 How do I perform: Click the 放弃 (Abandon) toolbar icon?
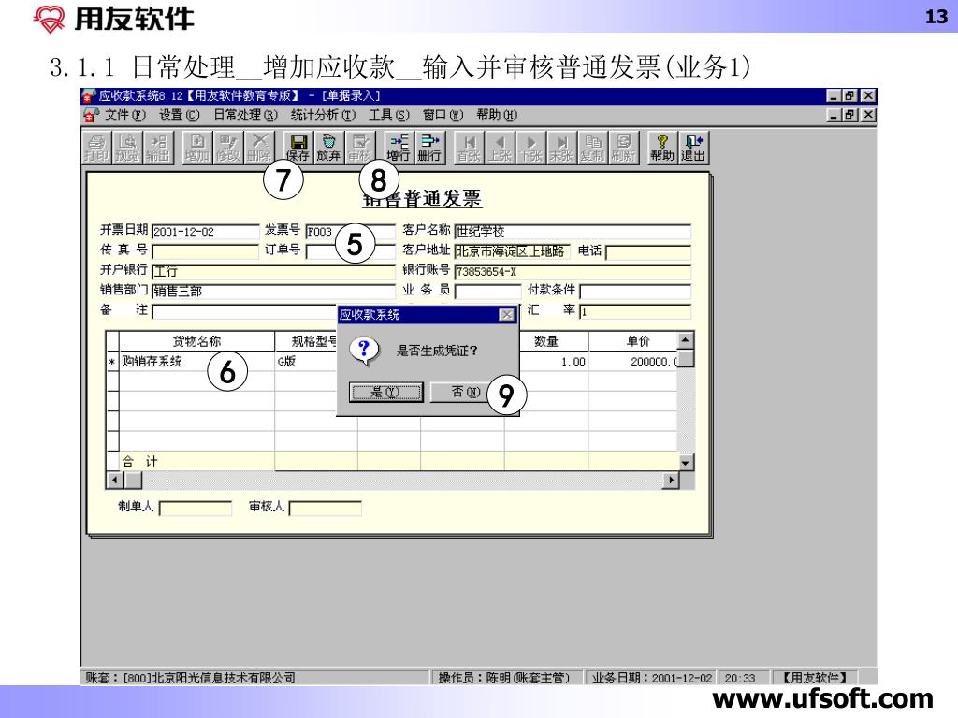(328, 148)
